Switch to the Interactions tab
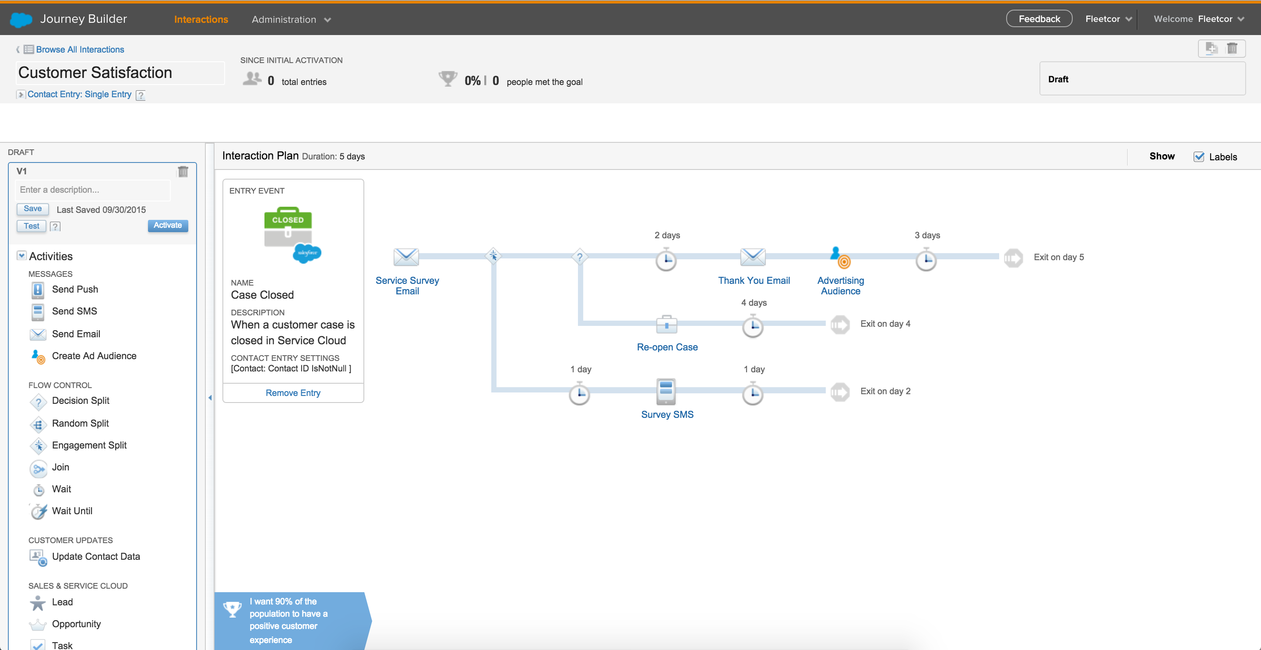Viewport: 1261px width, 650px height. click(201, 19)
